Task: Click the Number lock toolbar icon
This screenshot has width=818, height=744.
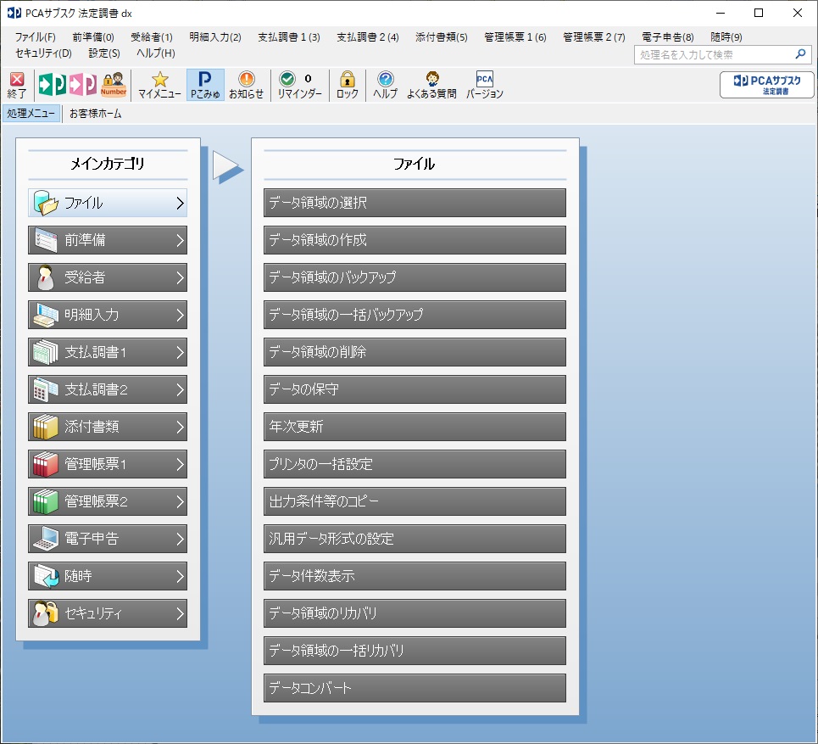Action: click(114, 84)
